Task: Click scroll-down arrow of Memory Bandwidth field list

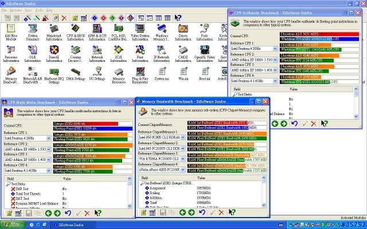Action: pyautogui.click(x=264, y=205)
